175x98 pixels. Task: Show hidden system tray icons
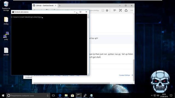pos(152,96)
